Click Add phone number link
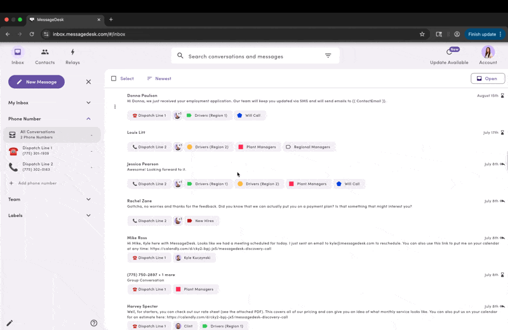 click(33, 183)
